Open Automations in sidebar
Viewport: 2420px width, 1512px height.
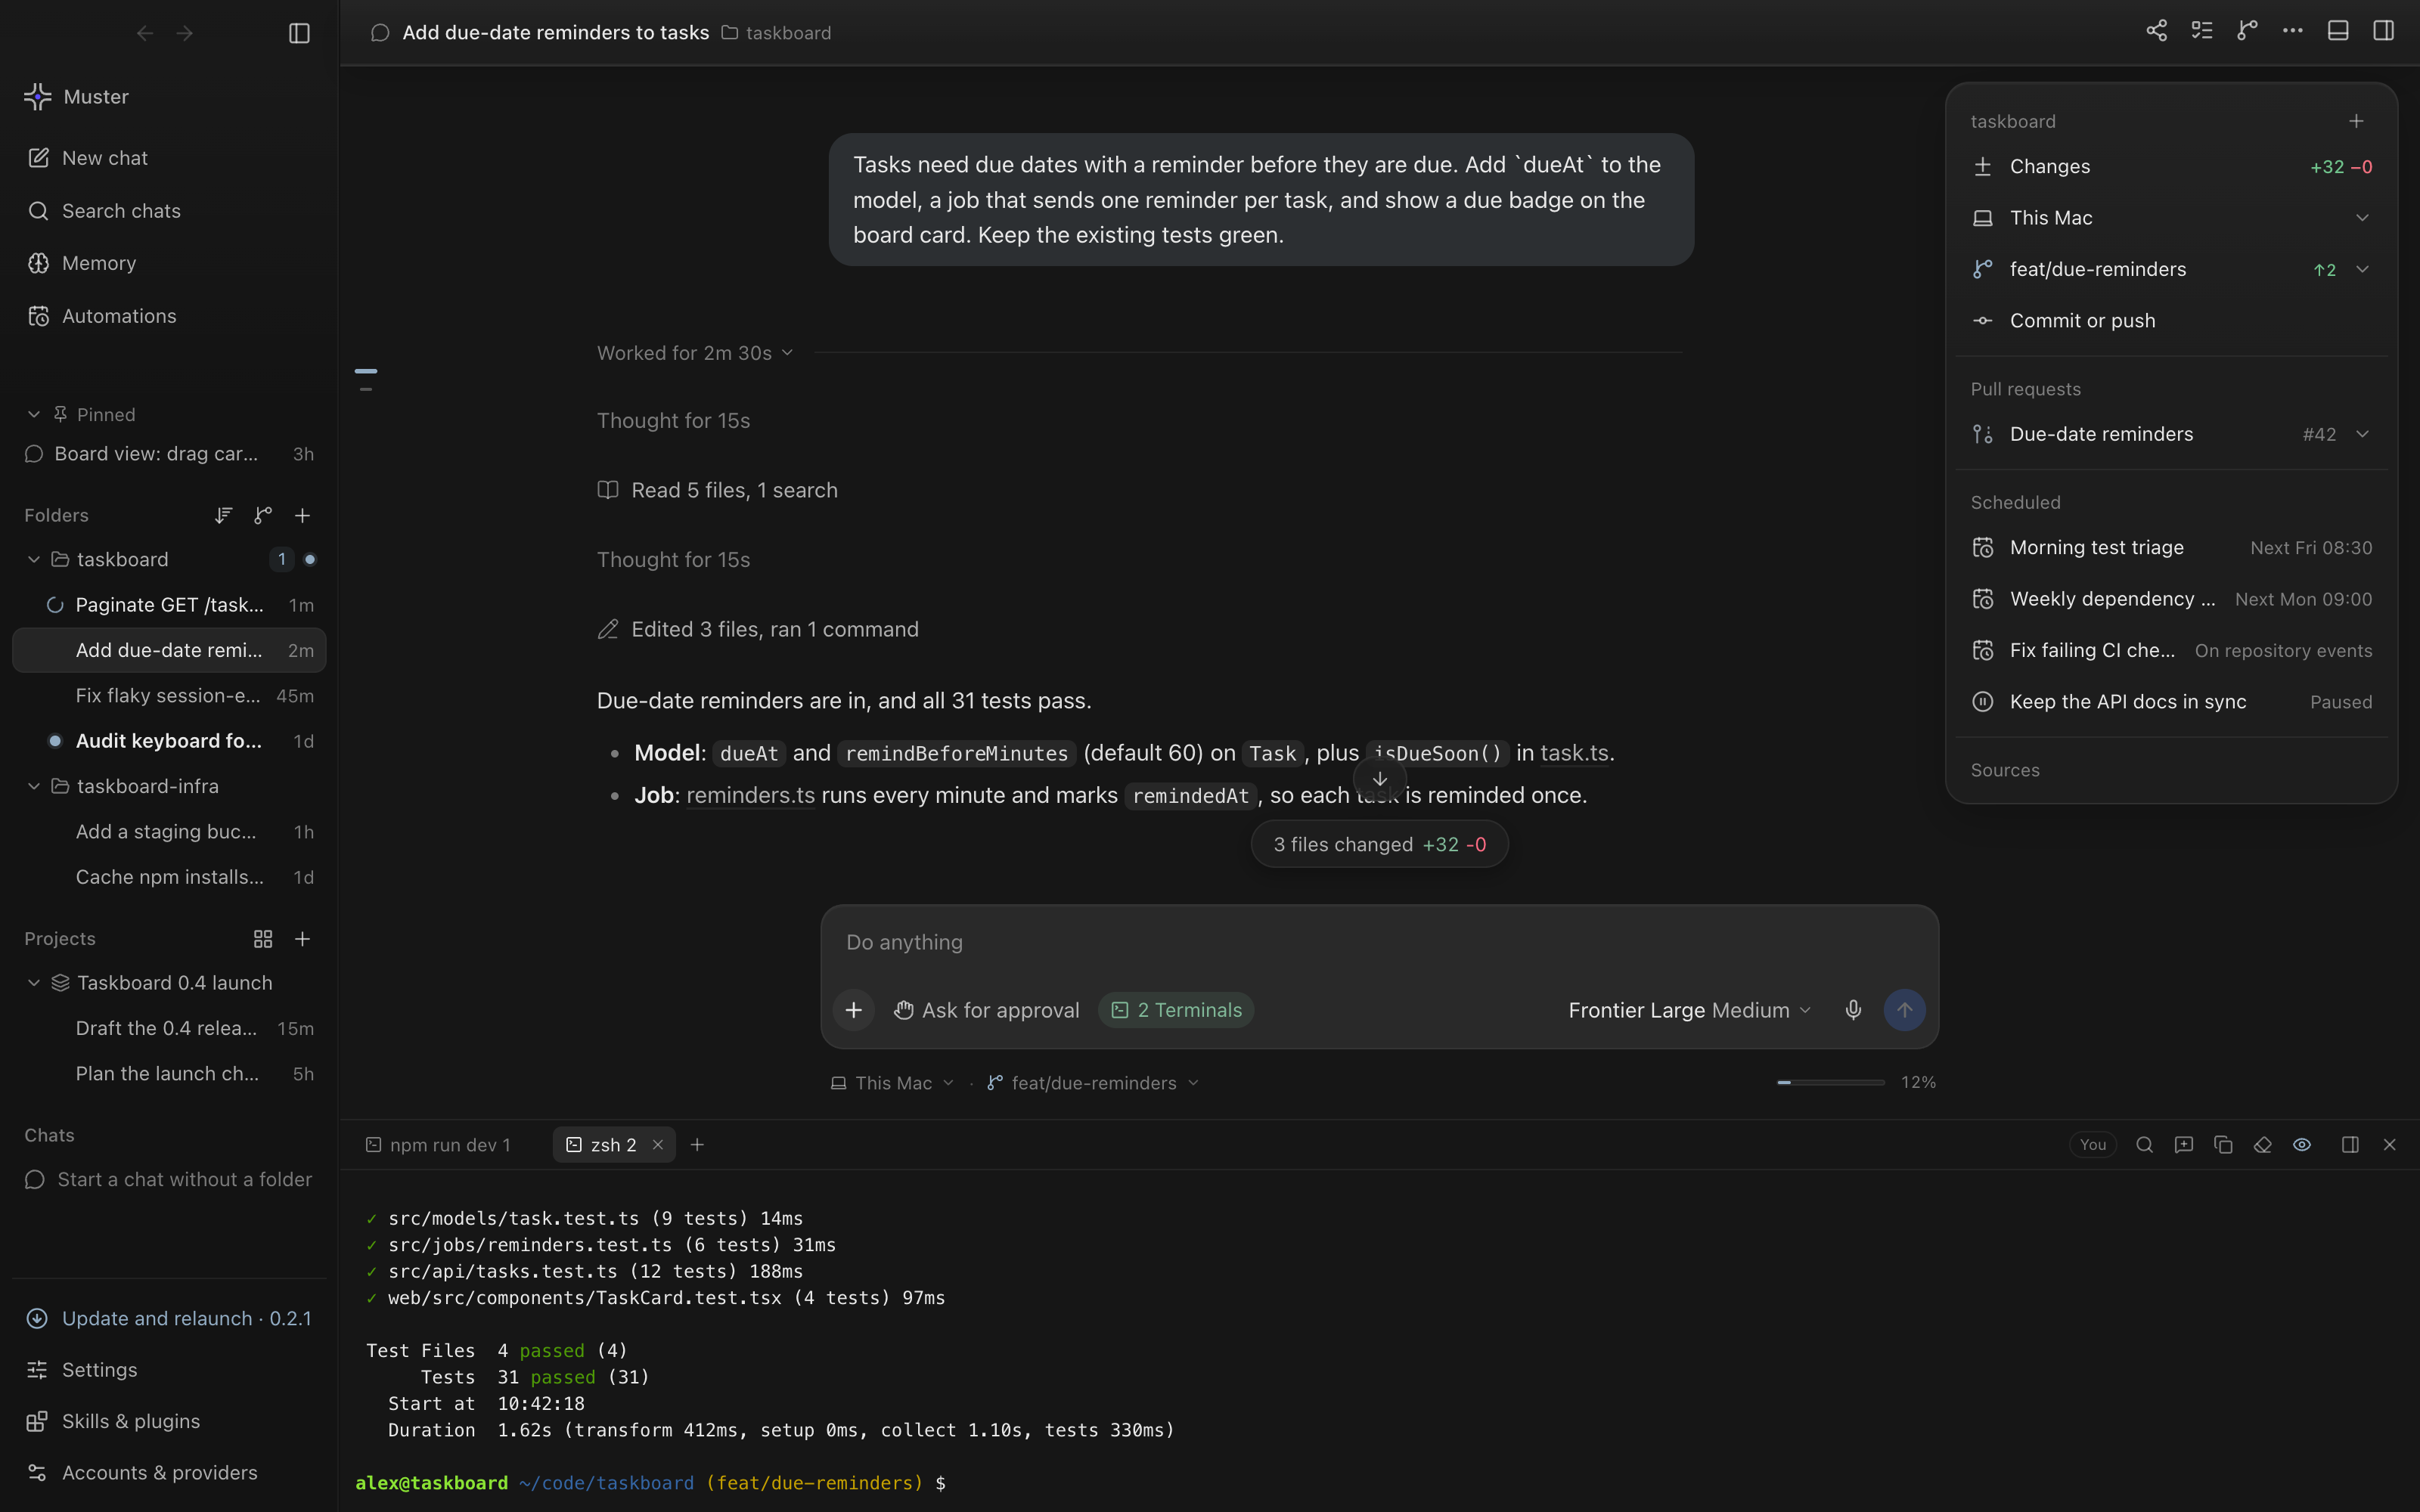coord(169,316)
